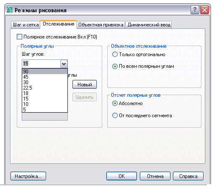
Task: Pick 45 from the angle list
Action: 45,77
